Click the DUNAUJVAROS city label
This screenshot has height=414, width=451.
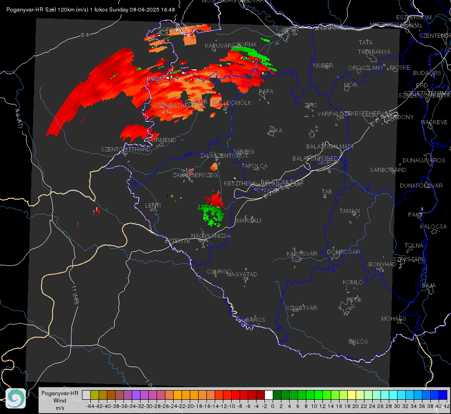(x=424, y=161)
